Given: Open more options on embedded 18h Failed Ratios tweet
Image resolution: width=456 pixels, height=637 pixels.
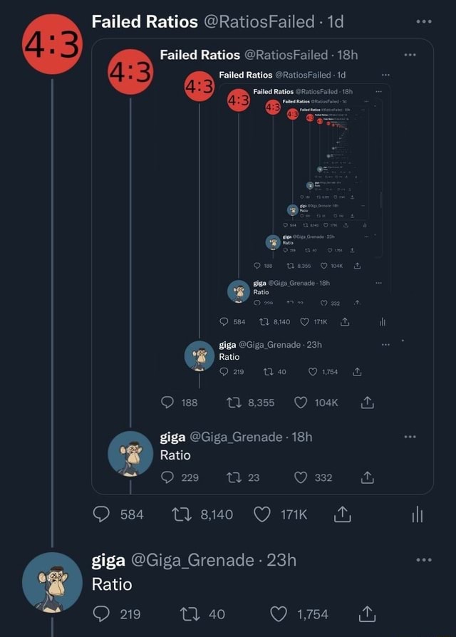Looking at the screenshot, I should tap(410, 54).
